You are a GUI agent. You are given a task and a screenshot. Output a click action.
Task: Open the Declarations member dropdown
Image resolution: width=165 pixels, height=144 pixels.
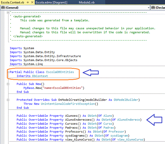point(158,8)
